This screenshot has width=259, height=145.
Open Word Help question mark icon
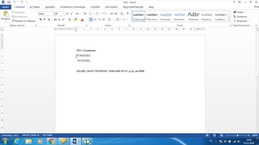click(234, 2)
